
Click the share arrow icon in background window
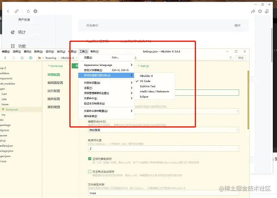click(253, 11)
